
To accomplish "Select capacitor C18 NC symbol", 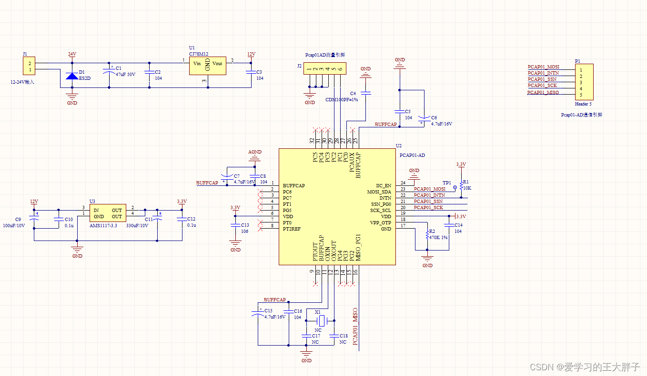I will (x=334, y=336).
